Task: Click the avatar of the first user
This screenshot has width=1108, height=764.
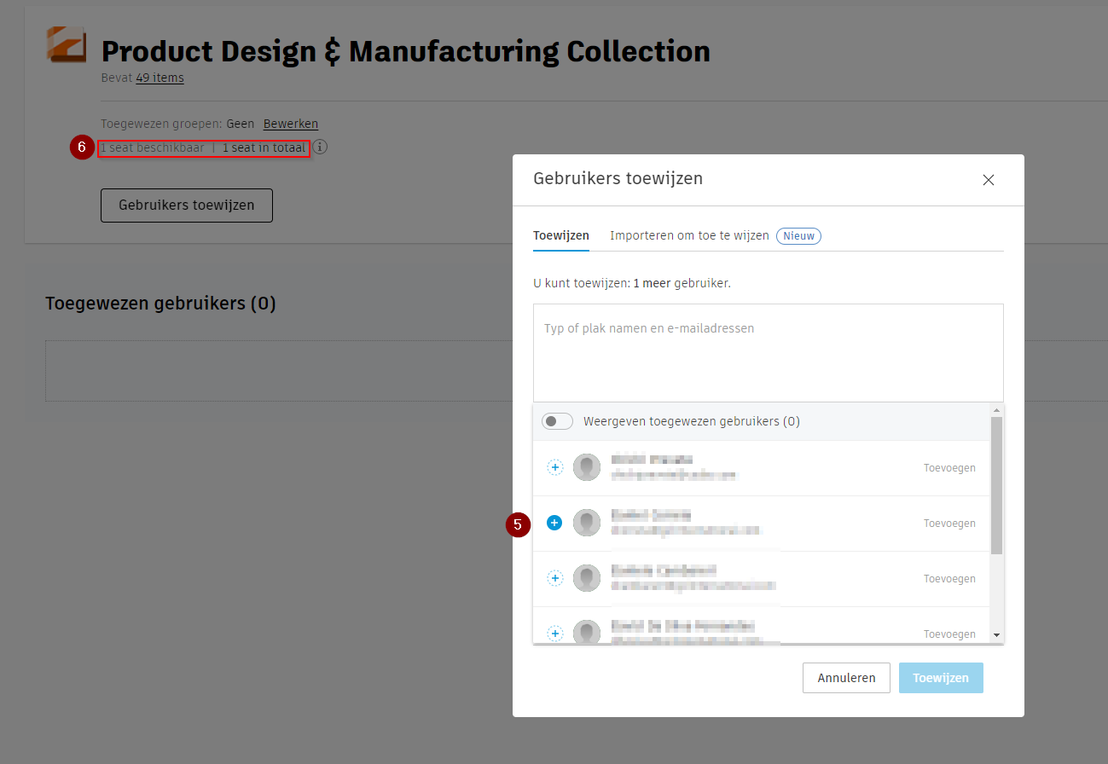Action: [587, 467]
